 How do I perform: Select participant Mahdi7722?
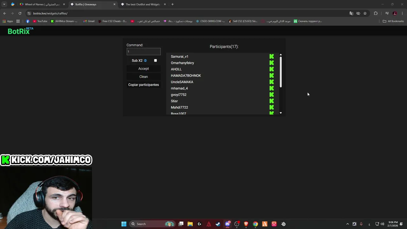179,108
